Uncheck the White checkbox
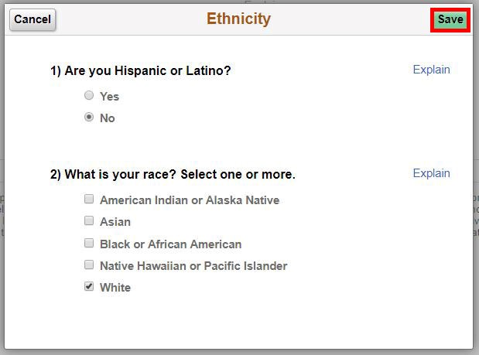The image size is (479, 355). (89, 286)
